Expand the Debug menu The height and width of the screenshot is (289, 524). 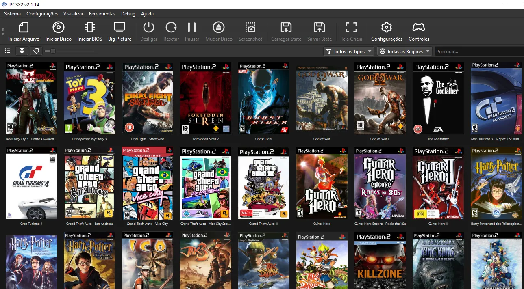pyautogui.click(x=128, y=13)
